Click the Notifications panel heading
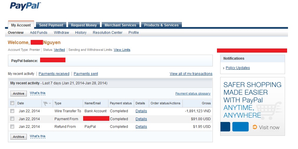Viewport: 298px width, 149px height. coord(234,58)
